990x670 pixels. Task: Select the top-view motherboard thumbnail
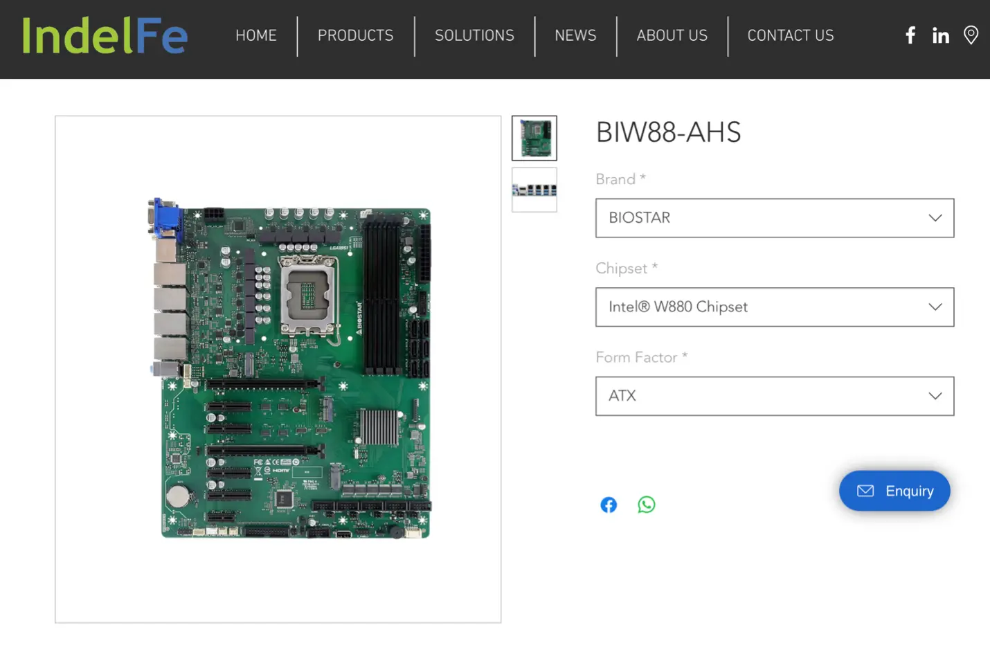pyautogui.click(x=534, y=138)
